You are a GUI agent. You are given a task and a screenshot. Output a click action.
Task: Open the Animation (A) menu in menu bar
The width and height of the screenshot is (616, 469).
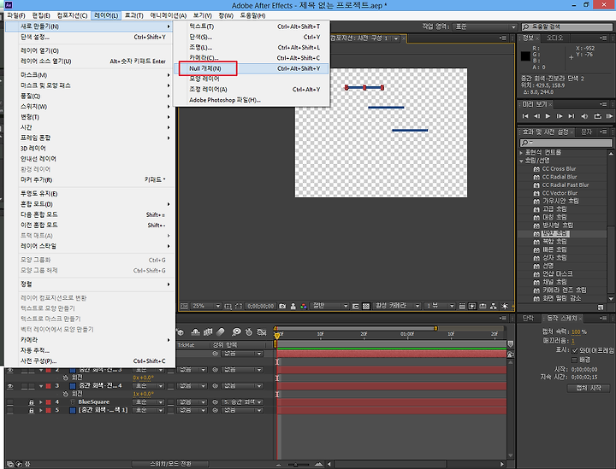coord(169,15)
